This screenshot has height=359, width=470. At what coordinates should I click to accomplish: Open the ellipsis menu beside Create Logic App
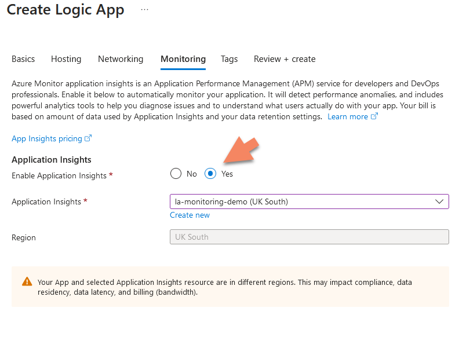144,10
